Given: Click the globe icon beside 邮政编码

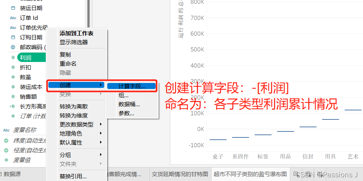Looking at the screenshot, I should coord(13,47).
